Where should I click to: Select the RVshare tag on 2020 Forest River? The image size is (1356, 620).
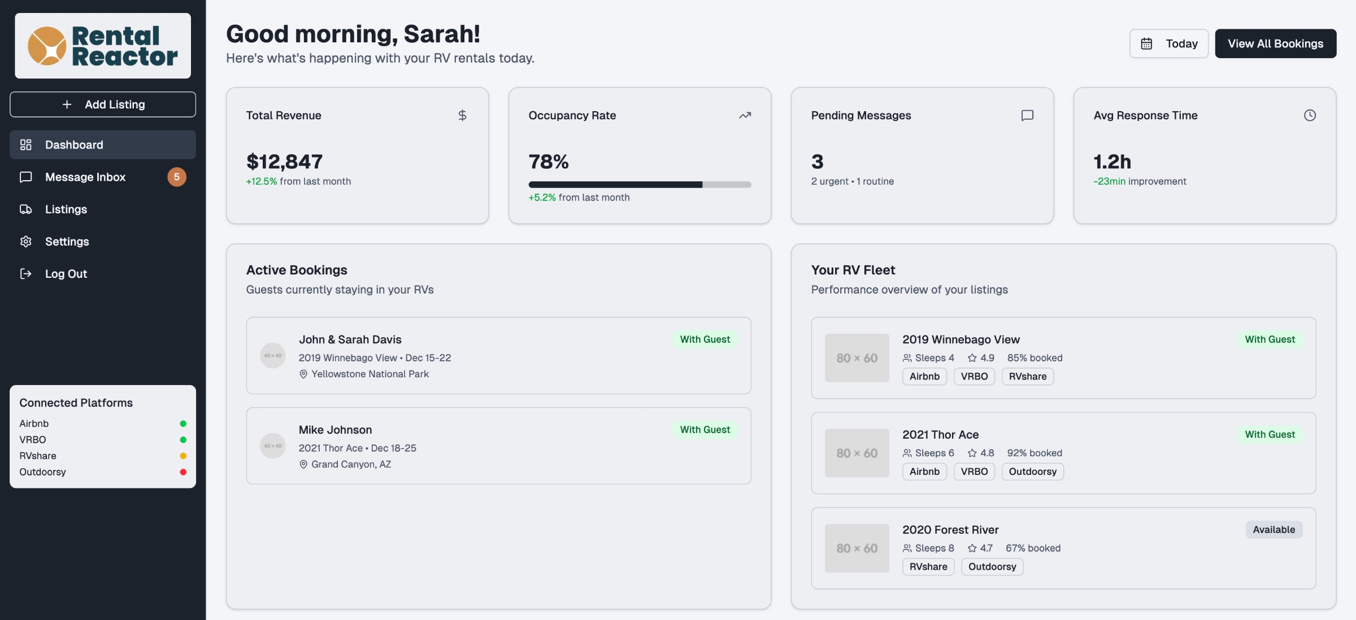pyautogui.click(x=928, y=566)
